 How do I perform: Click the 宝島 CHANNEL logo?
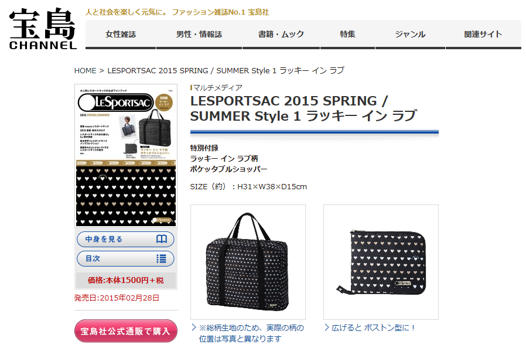43,29
